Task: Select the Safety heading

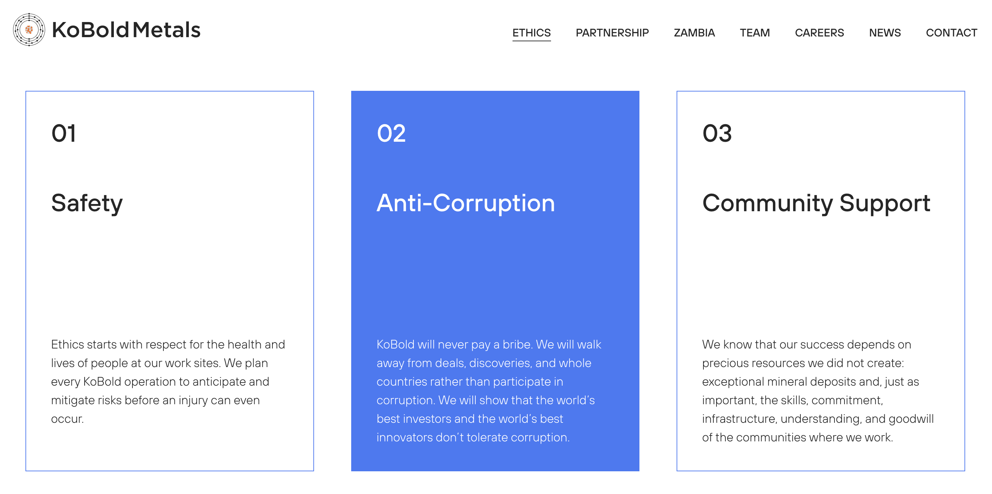Action: [x=87, y=203]
